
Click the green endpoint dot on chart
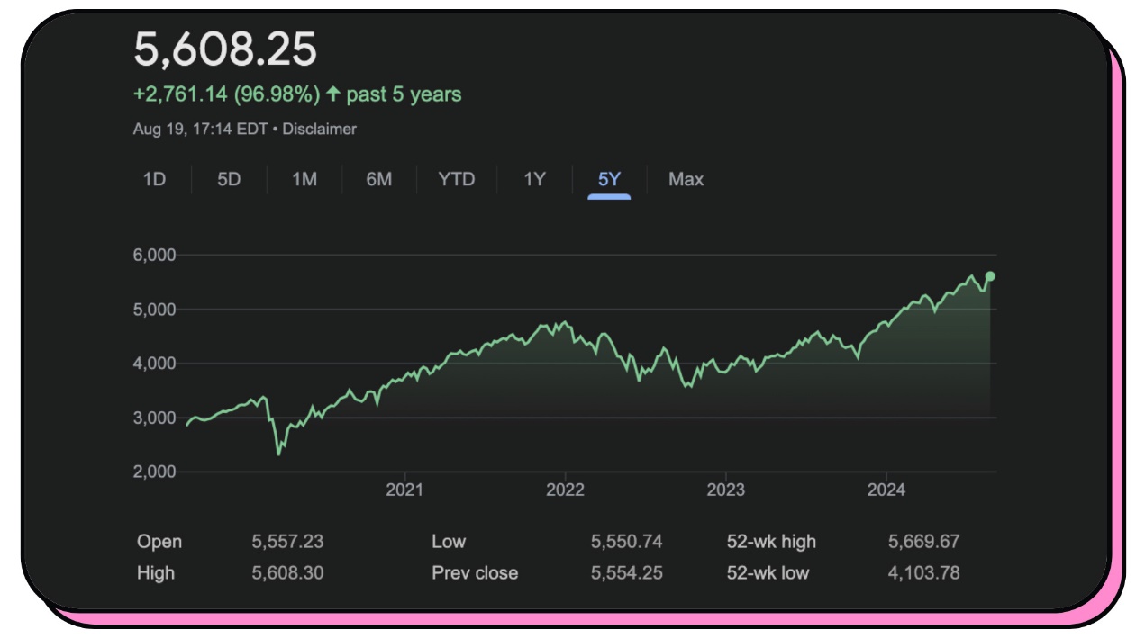(990, 276)
